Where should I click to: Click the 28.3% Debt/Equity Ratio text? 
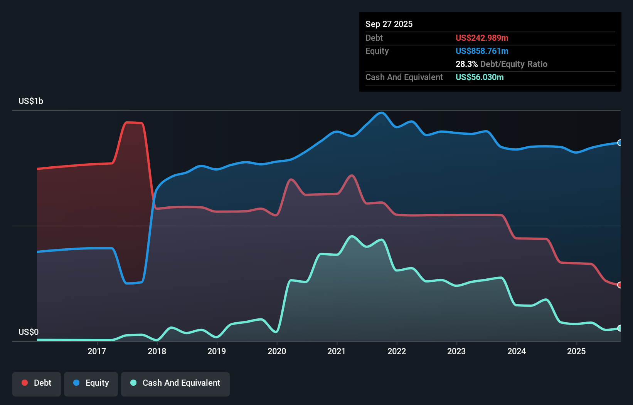502,64
